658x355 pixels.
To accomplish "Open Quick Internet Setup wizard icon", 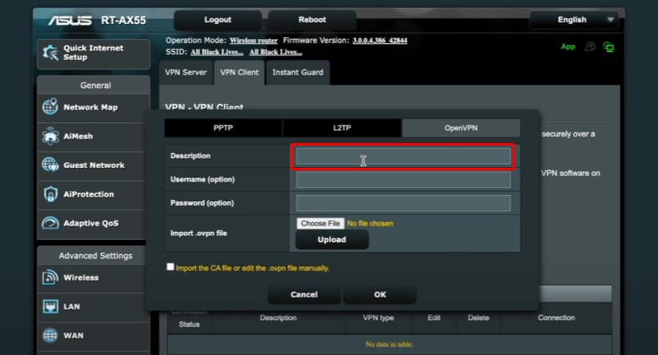I will coord(50,53).
